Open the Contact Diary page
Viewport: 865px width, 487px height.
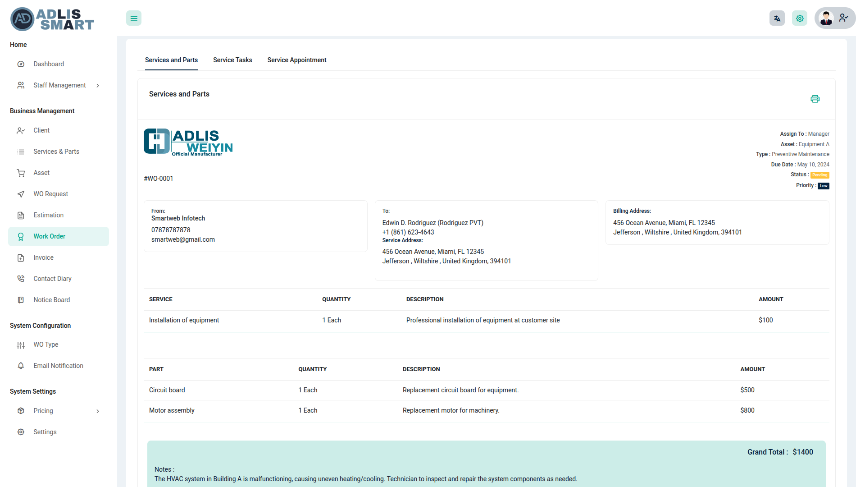click(52, 279)
